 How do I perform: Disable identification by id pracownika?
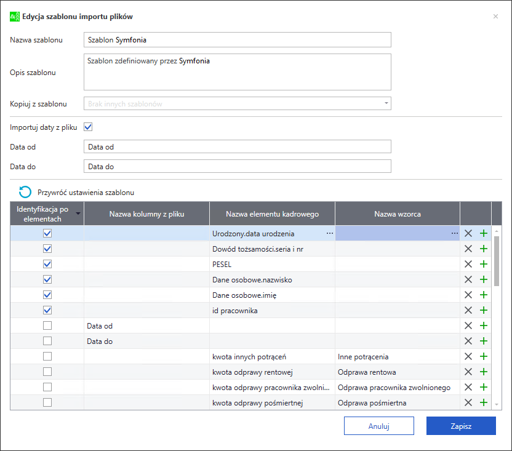point(47,310)
